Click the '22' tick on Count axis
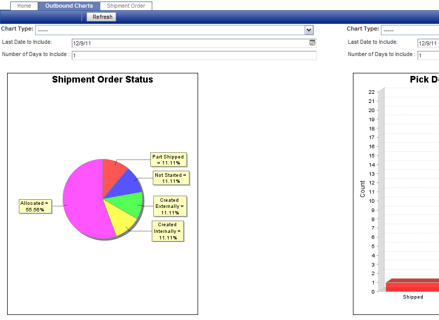The width and height of the screenshot is (439, 320). click(x=372, y=92)
